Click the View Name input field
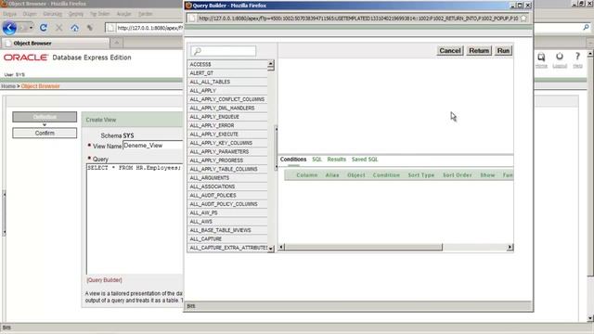The image size is (594, 334). tap(153, 146)
